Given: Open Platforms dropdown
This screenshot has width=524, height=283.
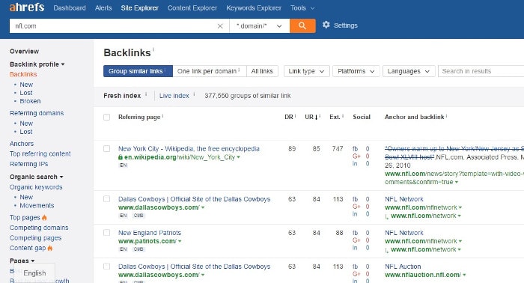Looking at the screenshot, I should [356, 71].
